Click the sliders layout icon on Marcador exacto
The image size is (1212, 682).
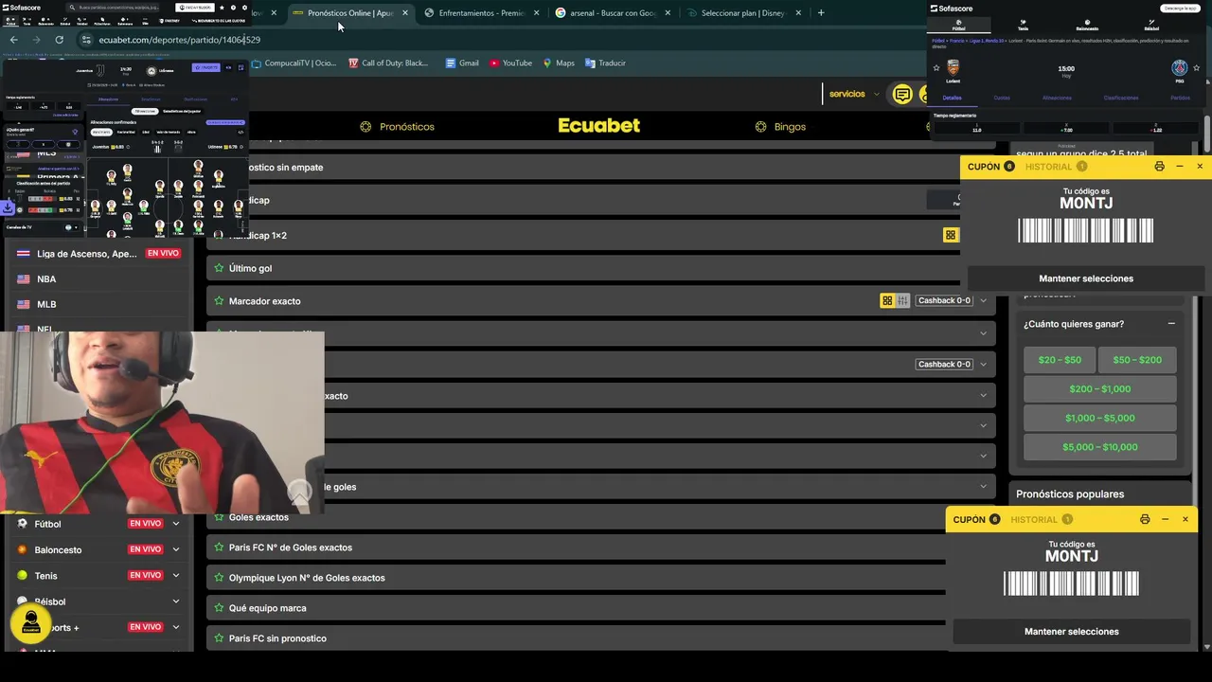902,301
